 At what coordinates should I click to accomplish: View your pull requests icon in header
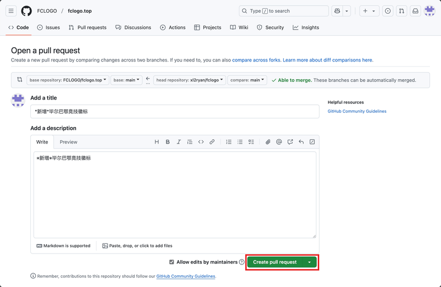point(401,11)
